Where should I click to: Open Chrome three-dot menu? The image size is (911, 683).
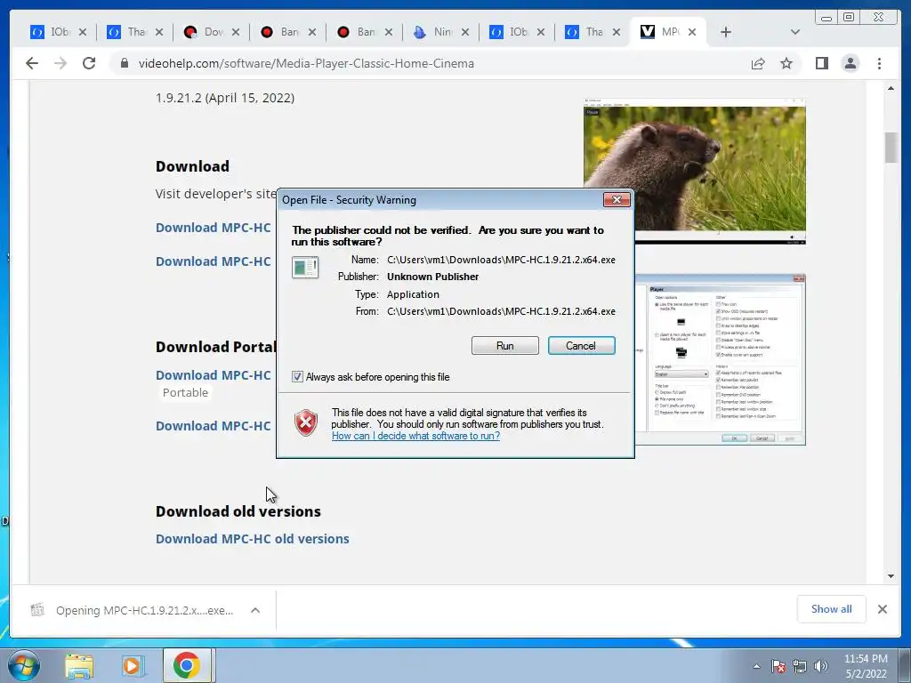click(x=879, y=63)
